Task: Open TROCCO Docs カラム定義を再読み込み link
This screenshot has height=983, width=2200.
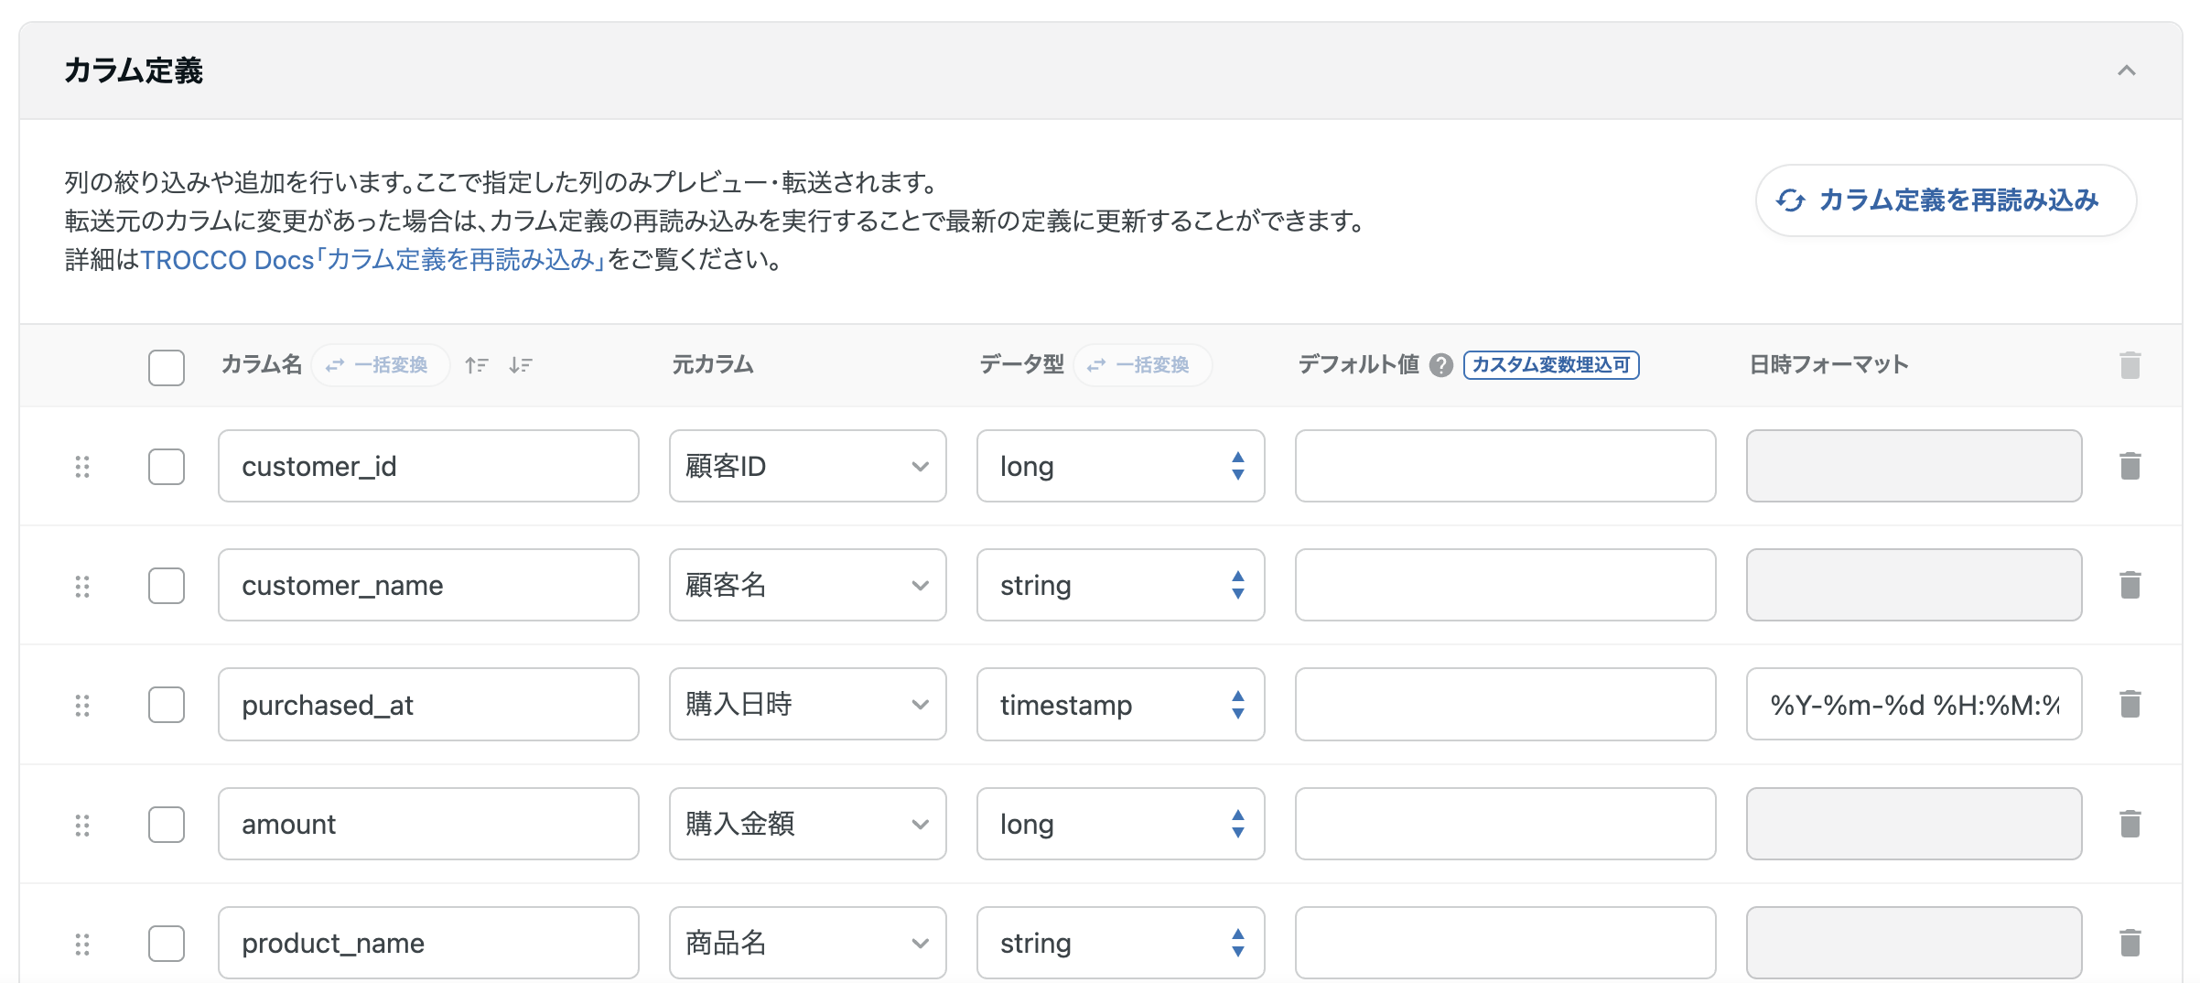Action: click(x=372, y=260)
